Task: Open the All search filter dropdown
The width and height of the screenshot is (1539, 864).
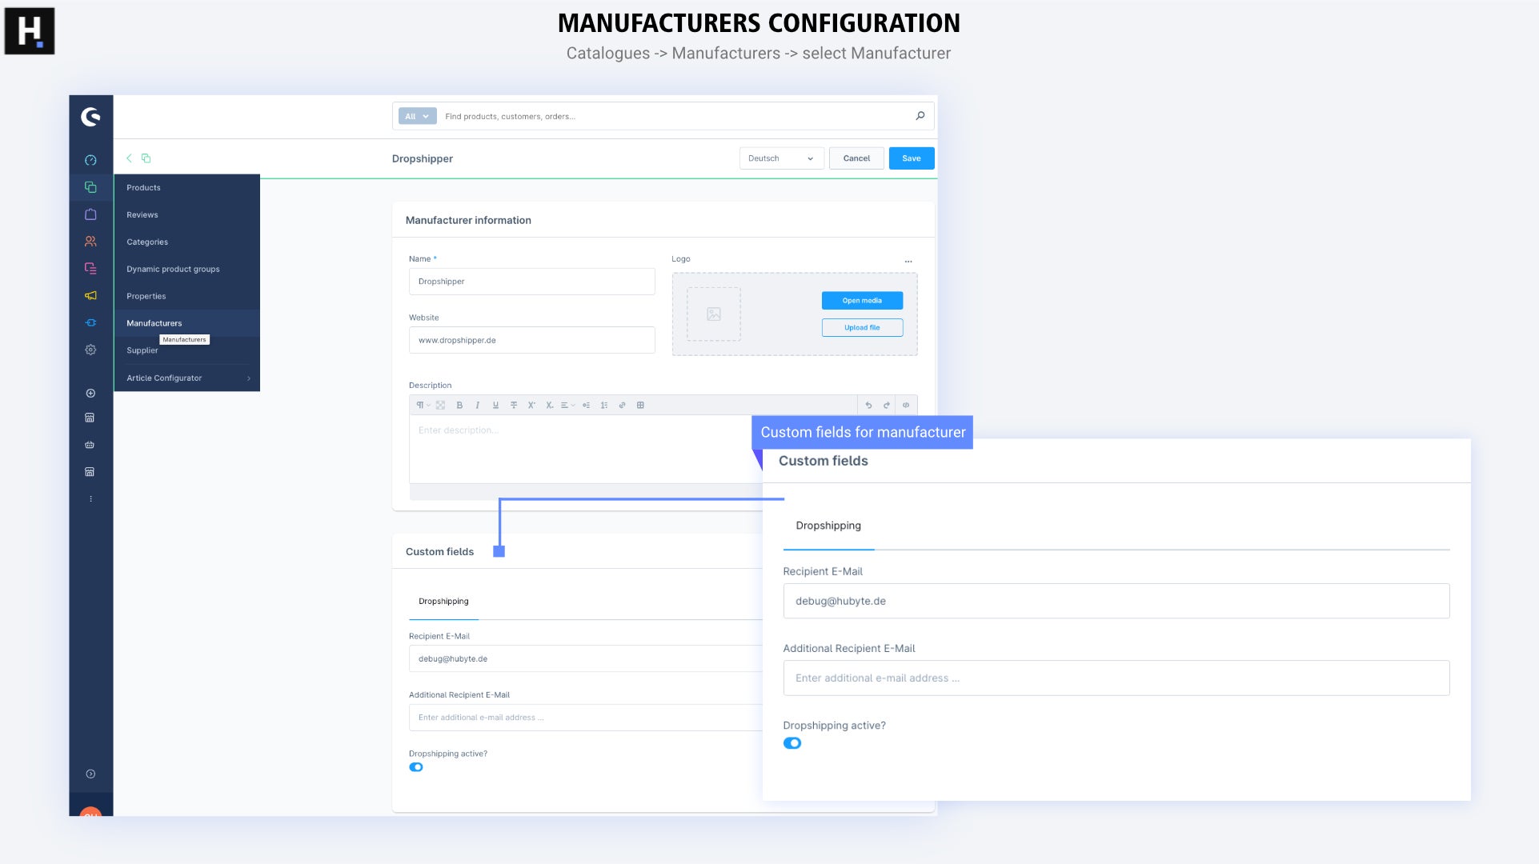Action: pos(417,116)
